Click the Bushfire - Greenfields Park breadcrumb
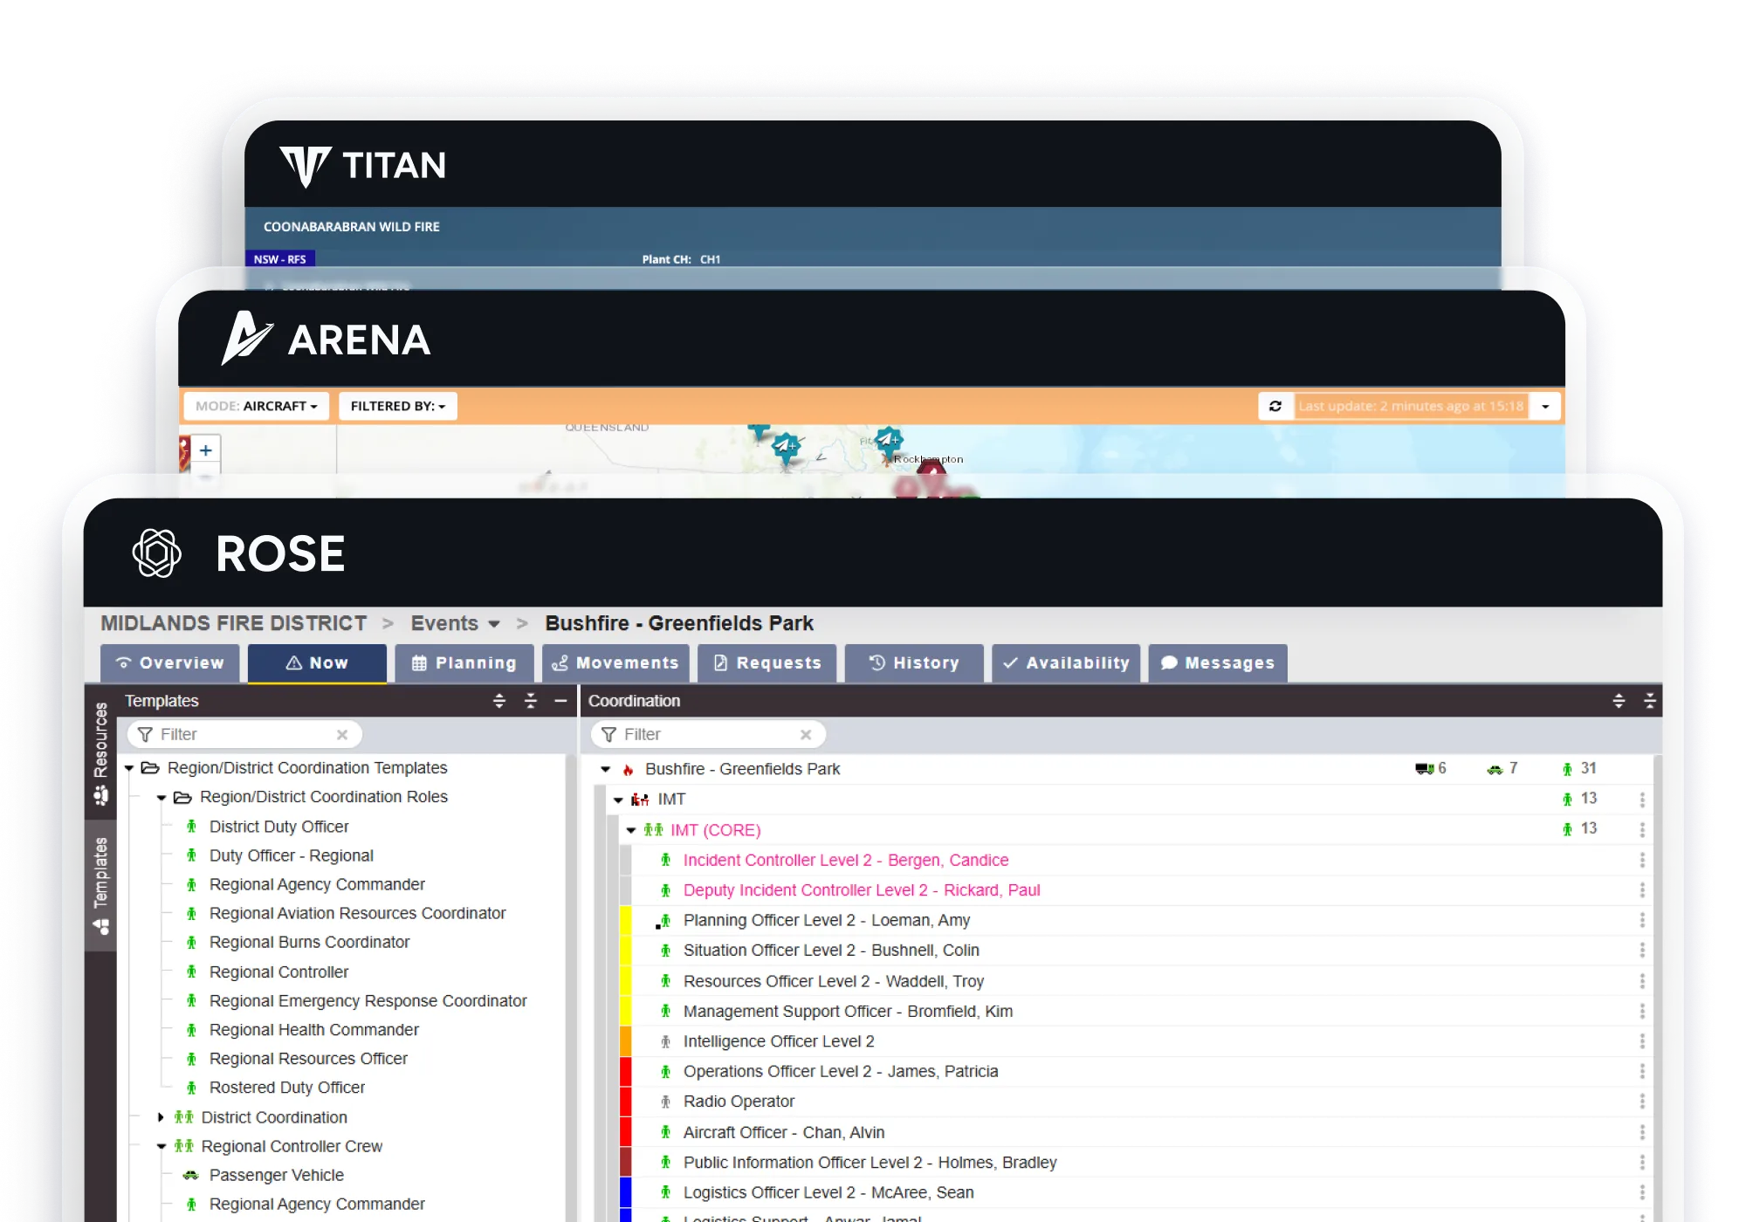The image size is (1746, 1222). click(679, 622)
